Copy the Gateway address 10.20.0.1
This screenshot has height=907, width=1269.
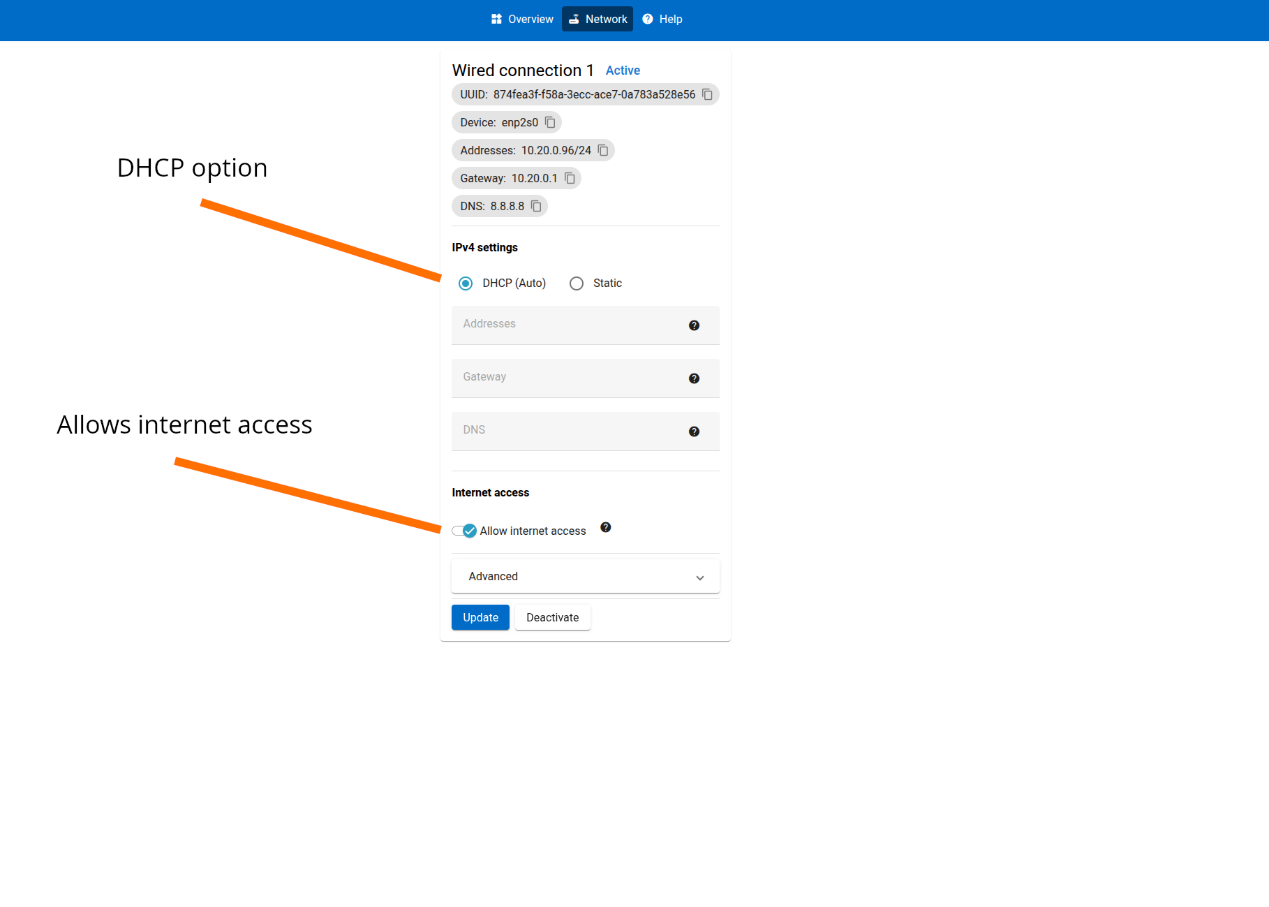click(570, 178)
